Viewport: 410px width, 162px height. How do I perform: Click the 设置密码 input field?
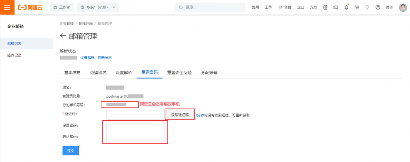[x=135, y=126]
